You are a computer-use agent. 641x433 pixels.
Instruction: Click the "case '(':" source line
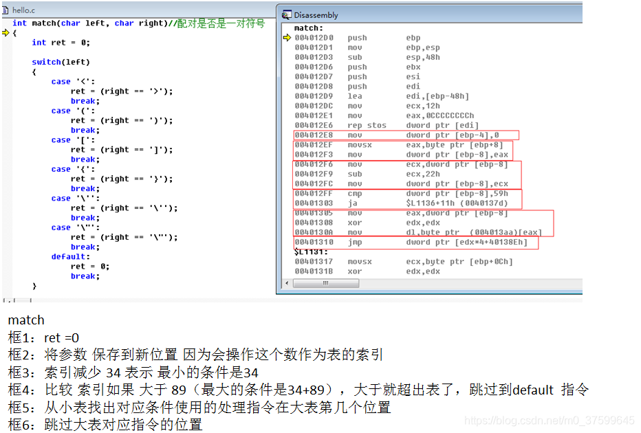[x=73, y=111]
